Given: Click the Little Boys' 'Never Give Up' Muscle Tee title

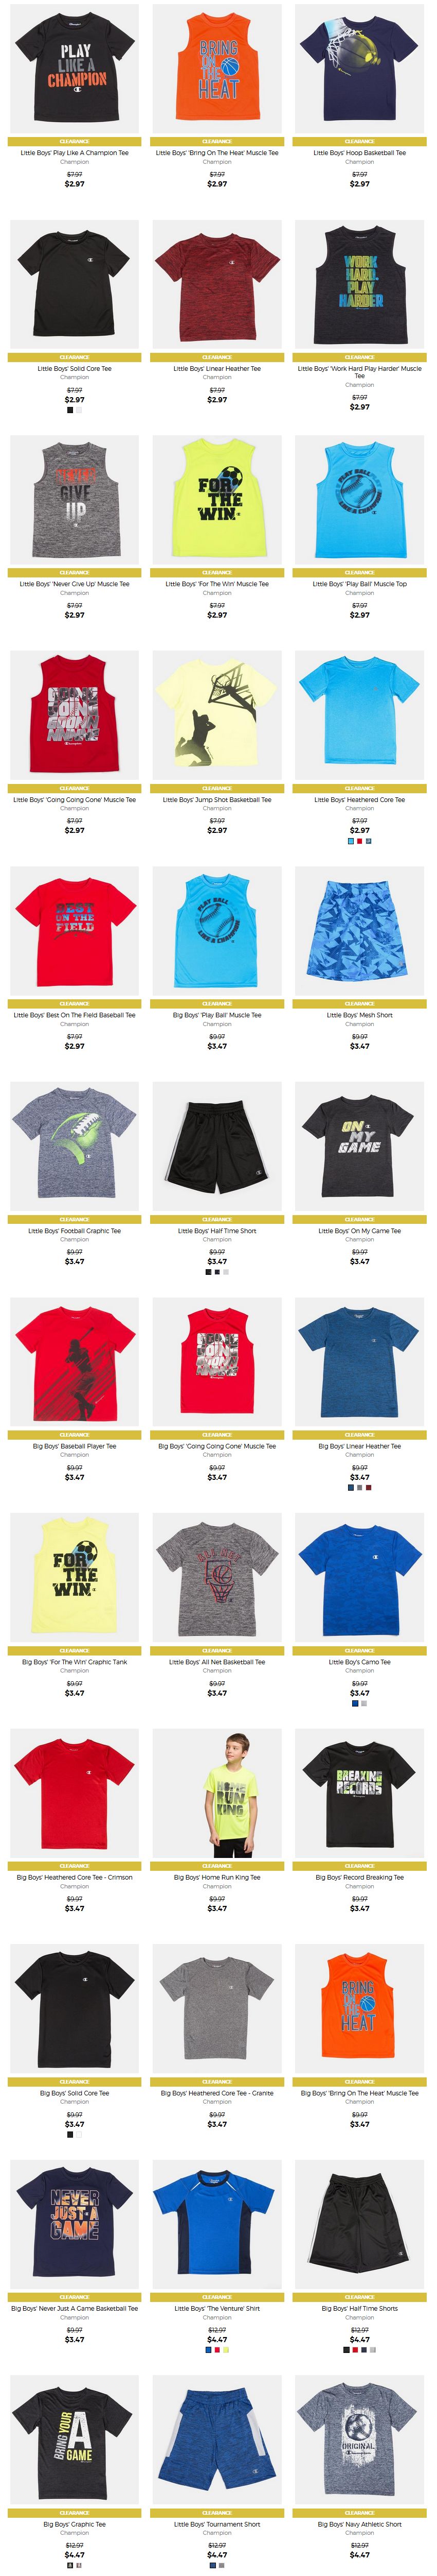Looking at the screenshot, I should coord(75,584).
